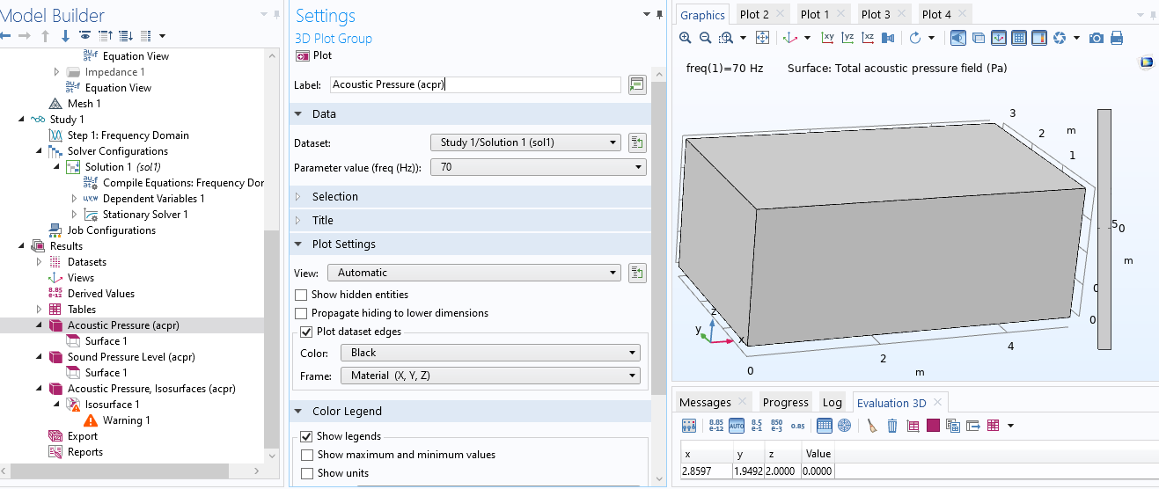Click the Label text field
This screenshot has height=489, width=1159.
475,85
